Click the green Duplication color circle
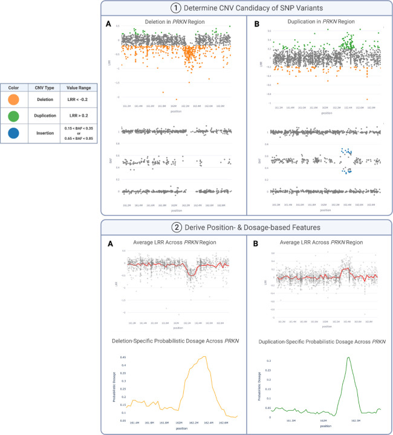 13,116
